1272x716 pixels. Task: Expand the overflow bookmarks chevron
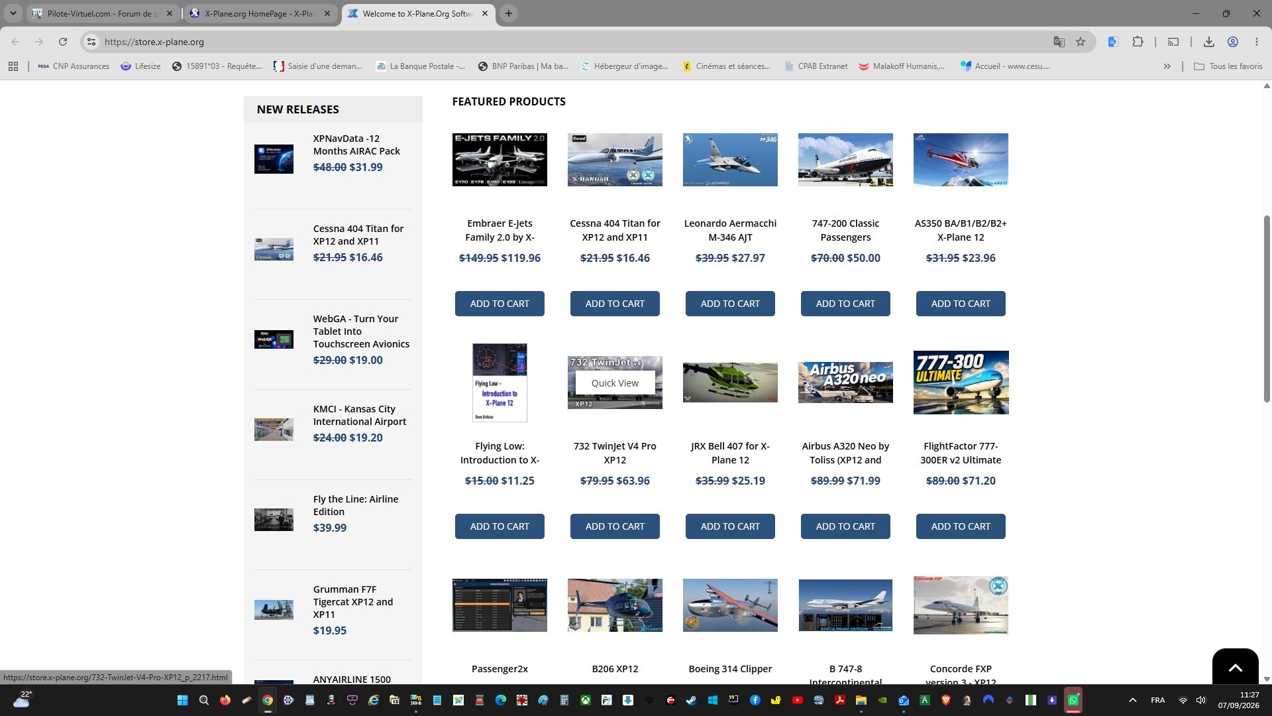click(x=1167, y=66)
